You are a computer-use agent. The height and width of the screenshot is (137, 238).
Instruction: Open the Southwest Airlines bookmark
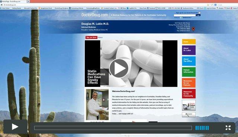[187, 8]
